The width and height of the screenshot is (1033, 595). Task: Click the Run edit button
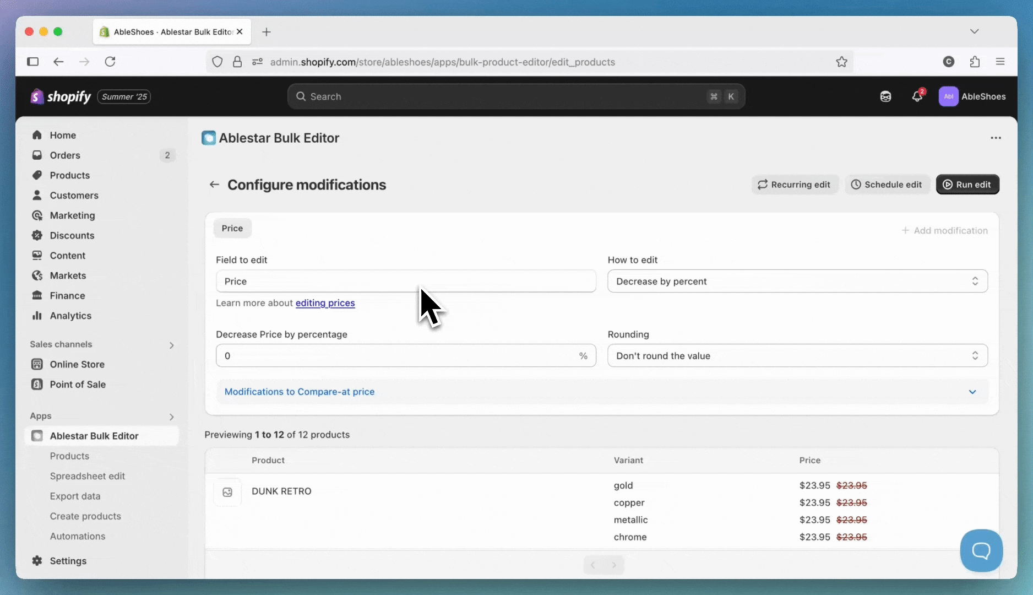[x=967, y=185]
